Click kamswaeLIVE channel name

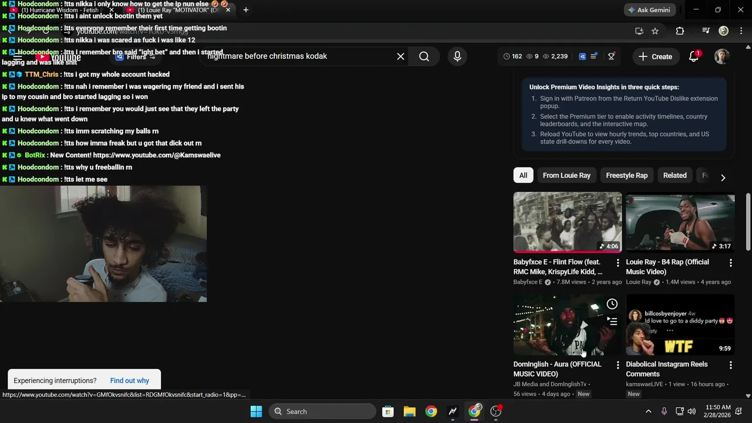(644, 384)
